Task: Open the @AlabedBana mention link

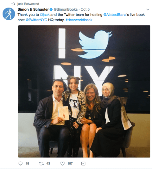Action: coord(115,15)
